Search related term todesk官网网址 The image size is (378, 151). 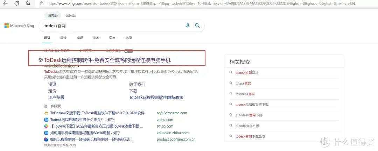click(247, 72)
